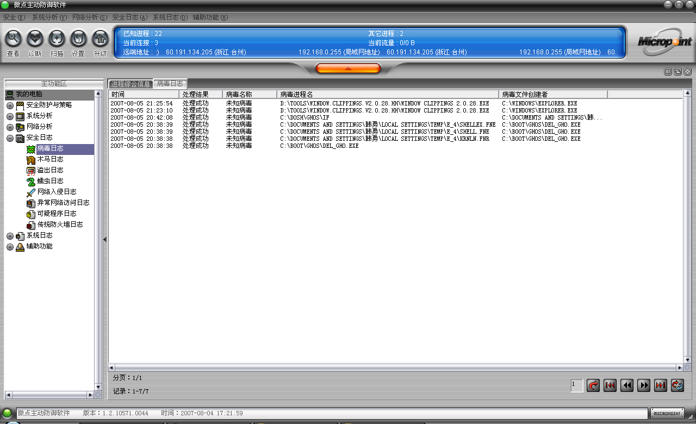Select the 安全防护与策略 tree item

[49, 105]
